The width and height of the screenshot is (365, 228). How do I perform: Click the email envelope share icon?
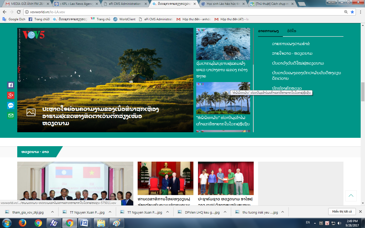pyautogui.click(x=11, y=116)
